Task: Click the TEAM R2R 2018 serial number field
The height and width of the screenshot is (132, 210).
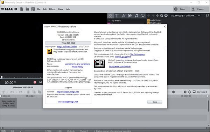Action: point(68,43)
